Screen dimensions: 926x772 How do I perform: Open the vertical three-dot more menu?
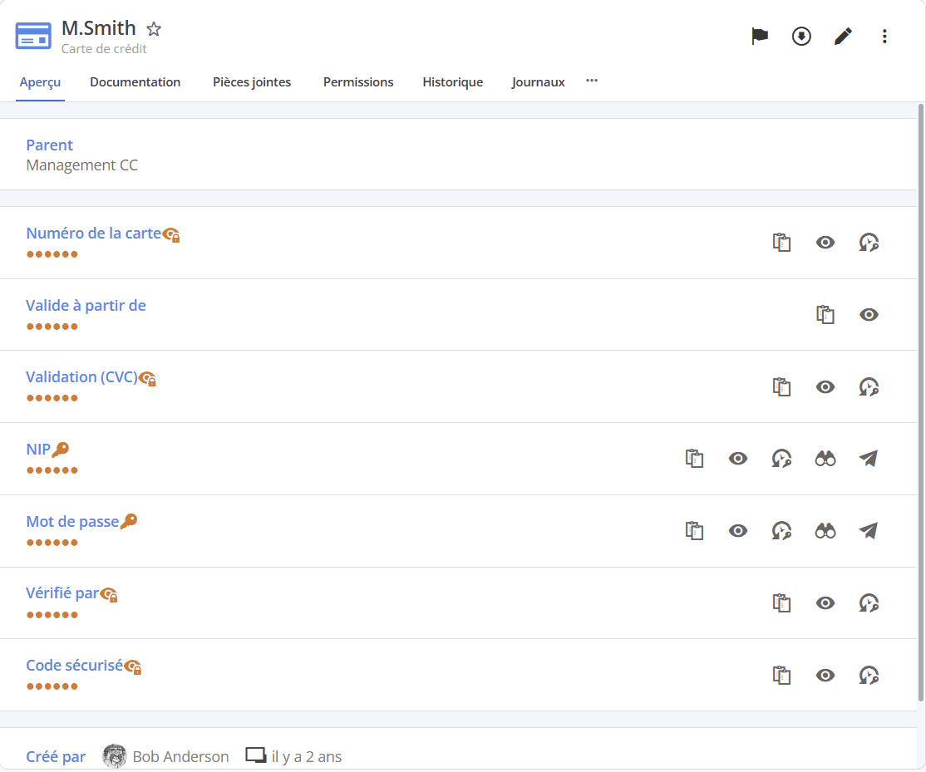pyautogui.click(x=884, y=37)
